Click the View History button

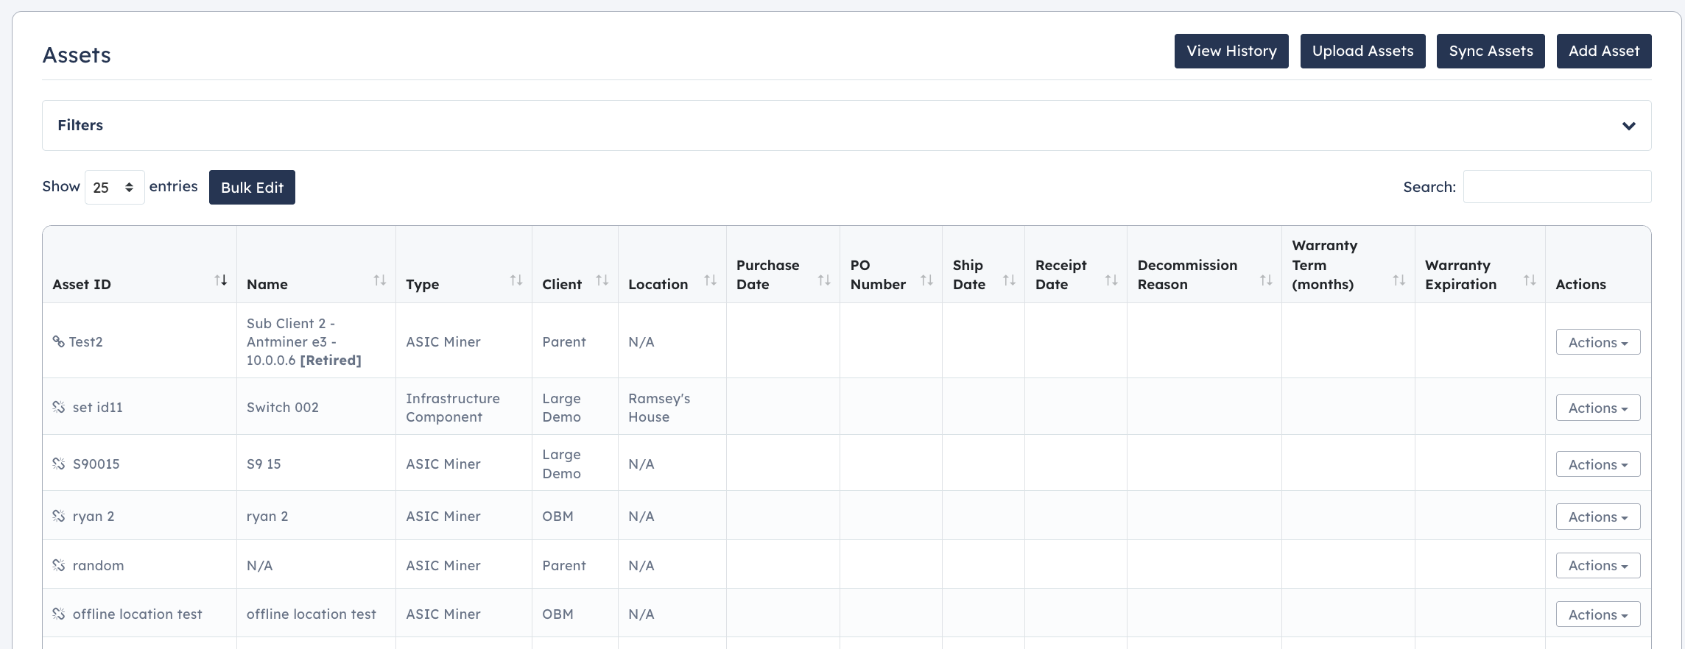point(1231,51)
